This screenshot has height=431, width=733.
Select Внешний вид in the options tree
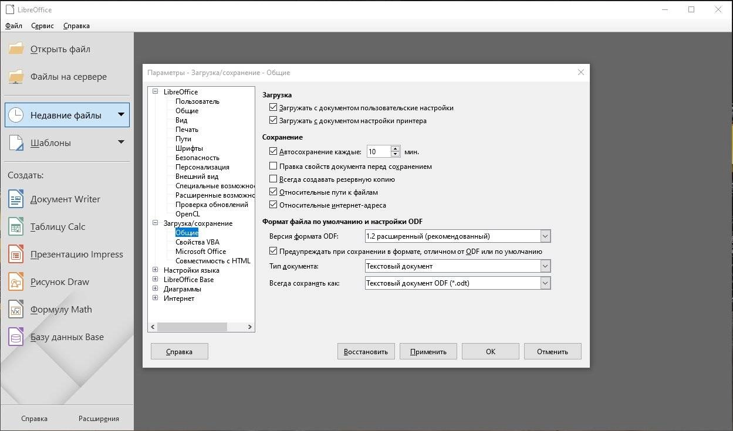click(x=197, y=176)
